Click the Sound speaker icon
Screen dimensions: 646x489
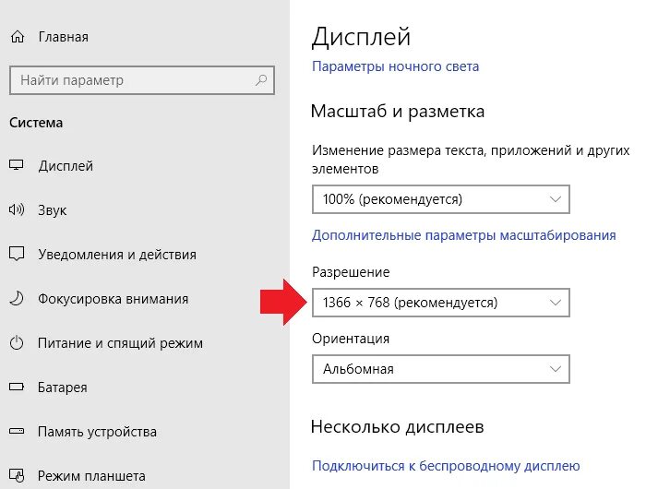click(17, 209)
